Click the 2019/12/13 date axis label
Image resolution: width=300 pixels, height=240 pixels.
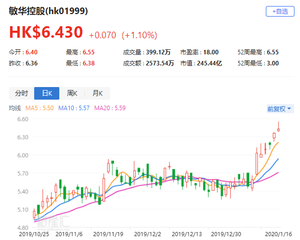pos(187,234)
